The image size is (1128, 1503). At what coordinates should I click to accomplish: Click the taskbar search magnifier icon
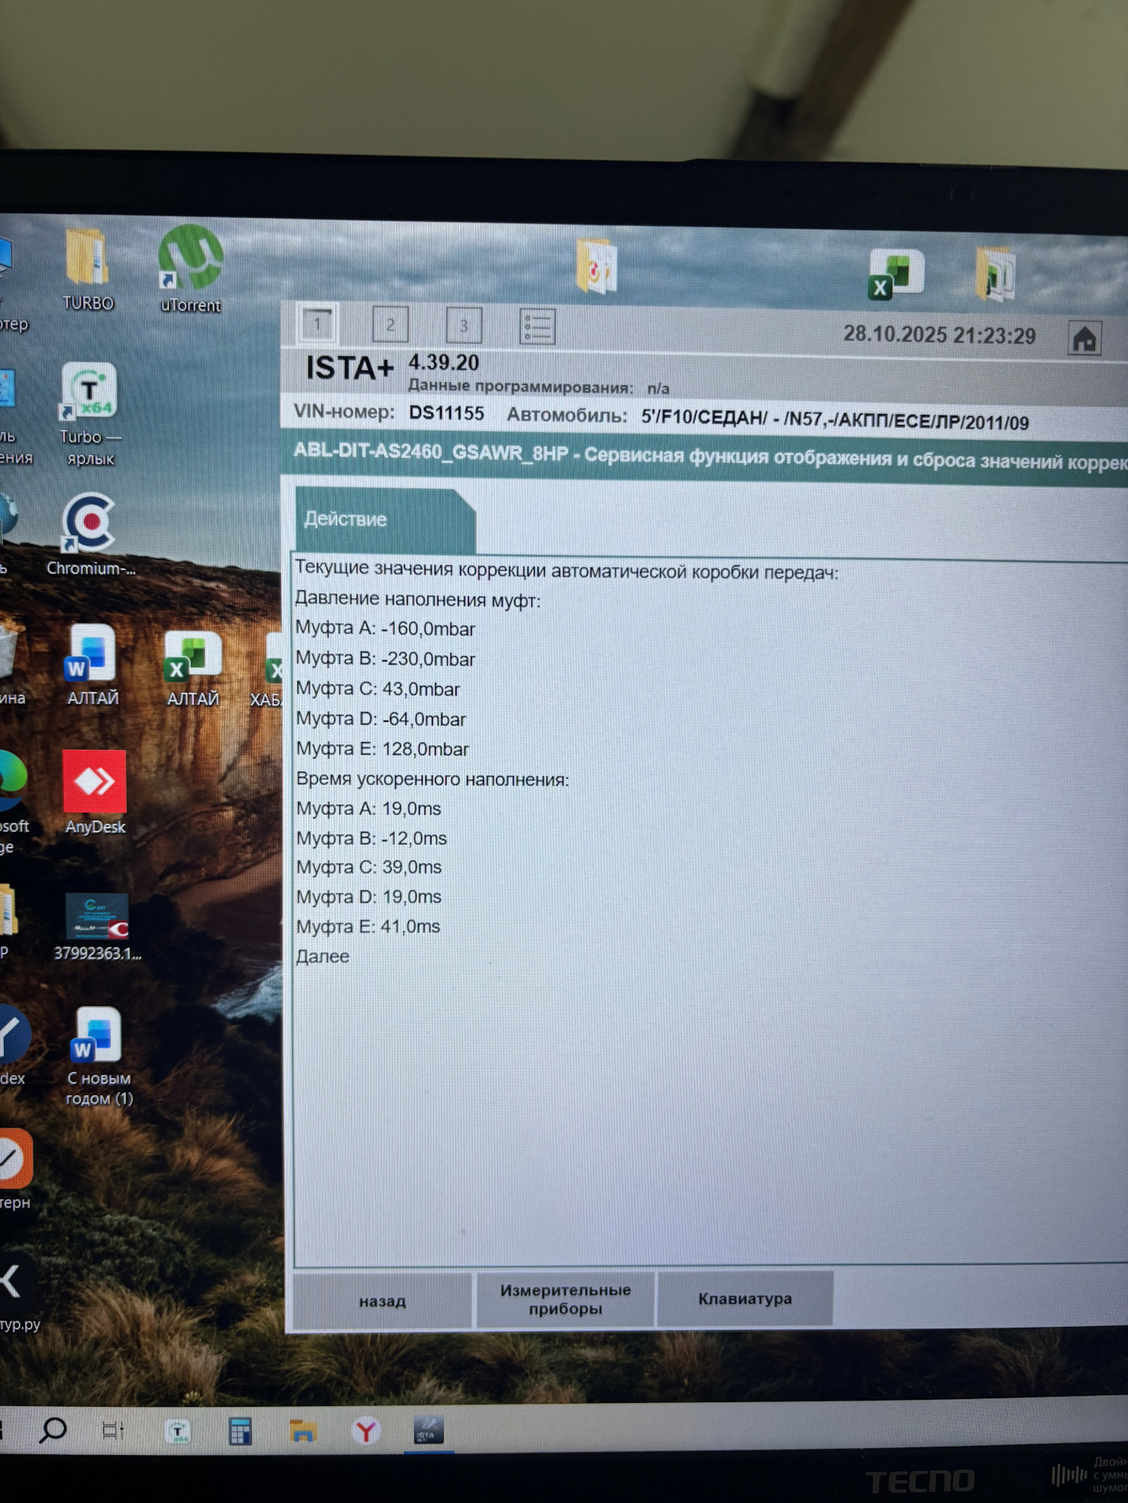52,1431
